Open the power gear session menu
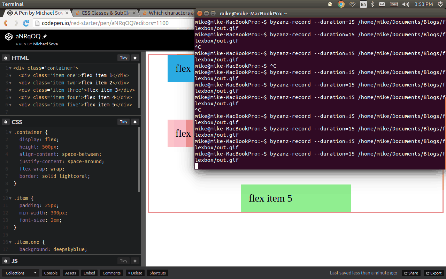 [x=440, y=4]
